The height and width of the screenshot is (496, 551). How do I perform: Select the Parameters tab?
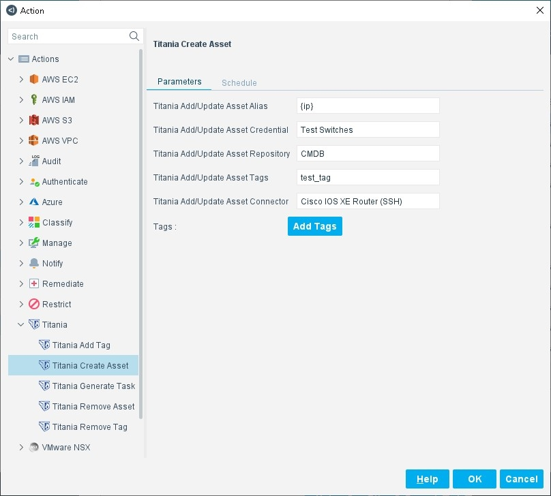click(x=179, y=82)
